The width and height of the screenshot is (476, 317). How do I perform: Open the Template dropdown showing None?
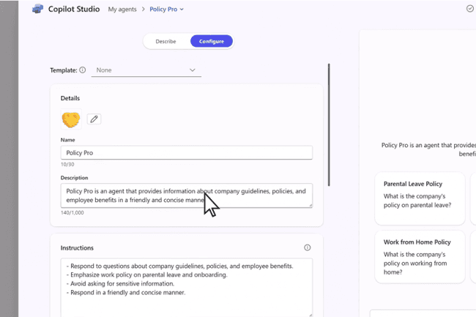[146, 70]
